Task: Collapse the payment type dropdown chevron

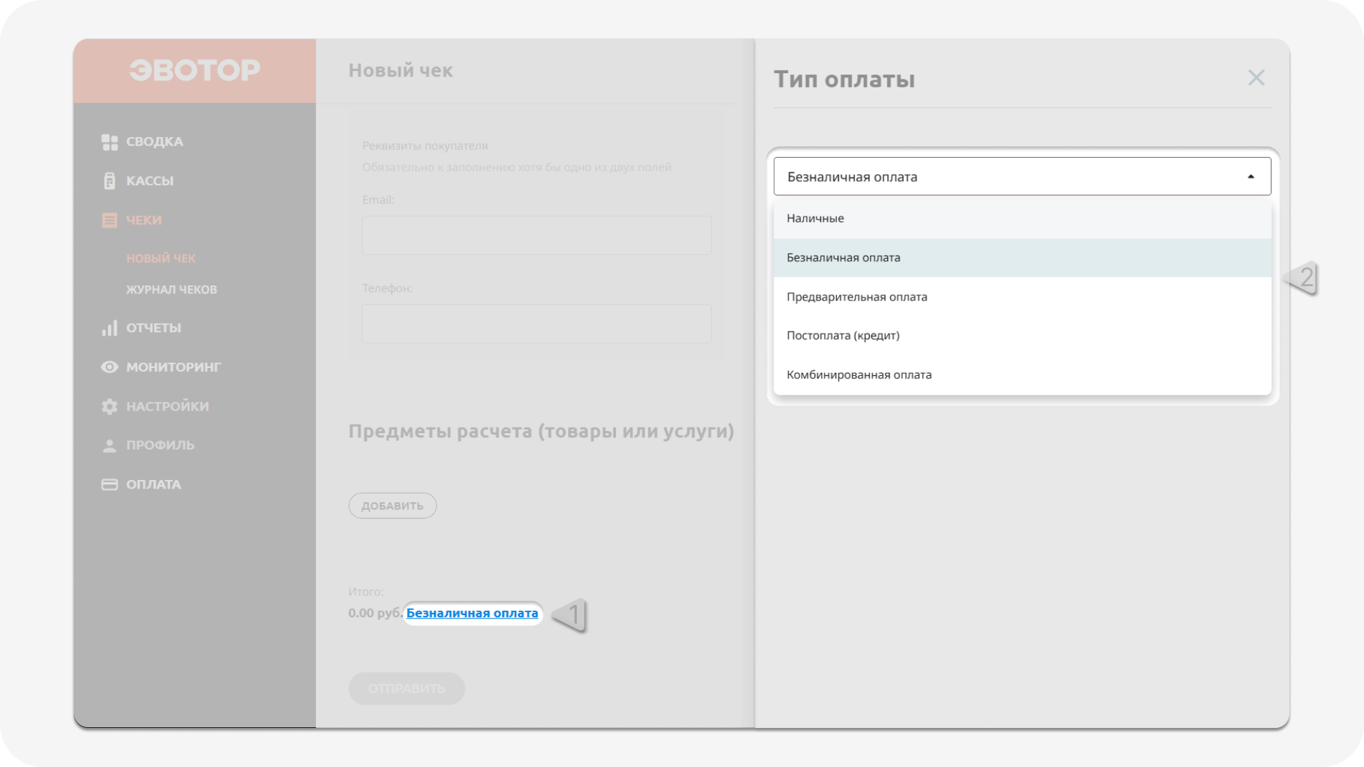Action: point(1250,175)
